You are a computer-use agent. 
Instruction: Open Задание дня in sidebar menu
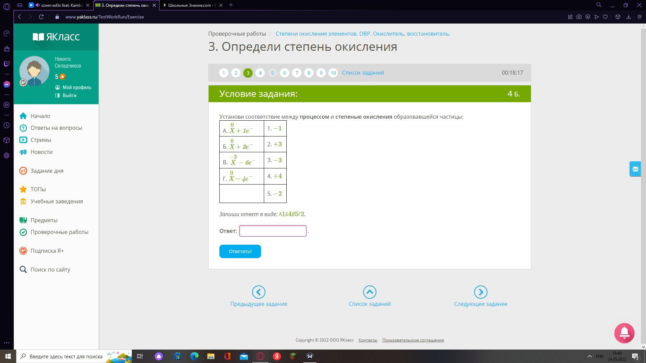(47, 171)
